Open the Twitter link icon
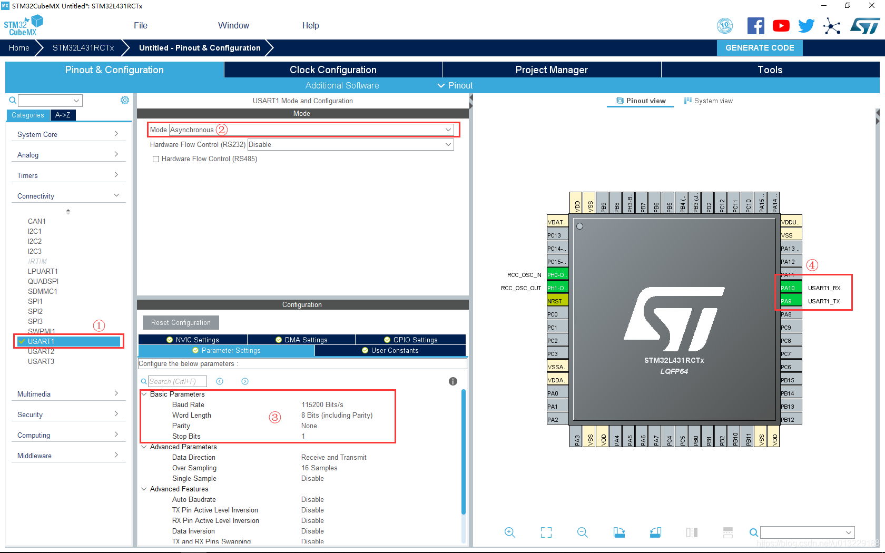This screenshot has height=553, width=885. pyautogui.click(x=806, y=26)
